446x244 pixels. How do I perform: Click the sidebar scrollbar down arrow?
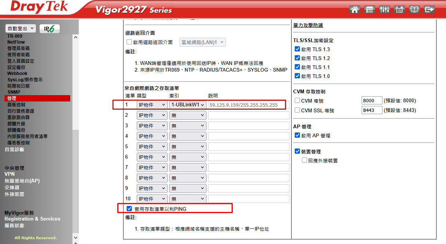(76, 237)
